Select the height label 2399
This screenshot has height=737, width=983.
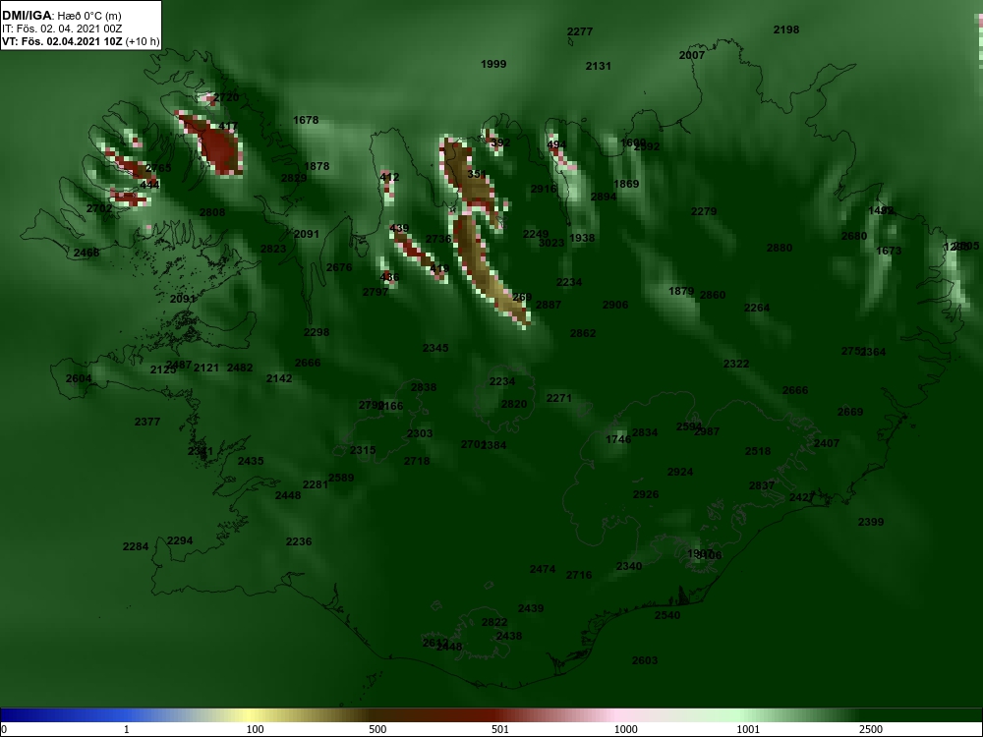tap(871, 522)
